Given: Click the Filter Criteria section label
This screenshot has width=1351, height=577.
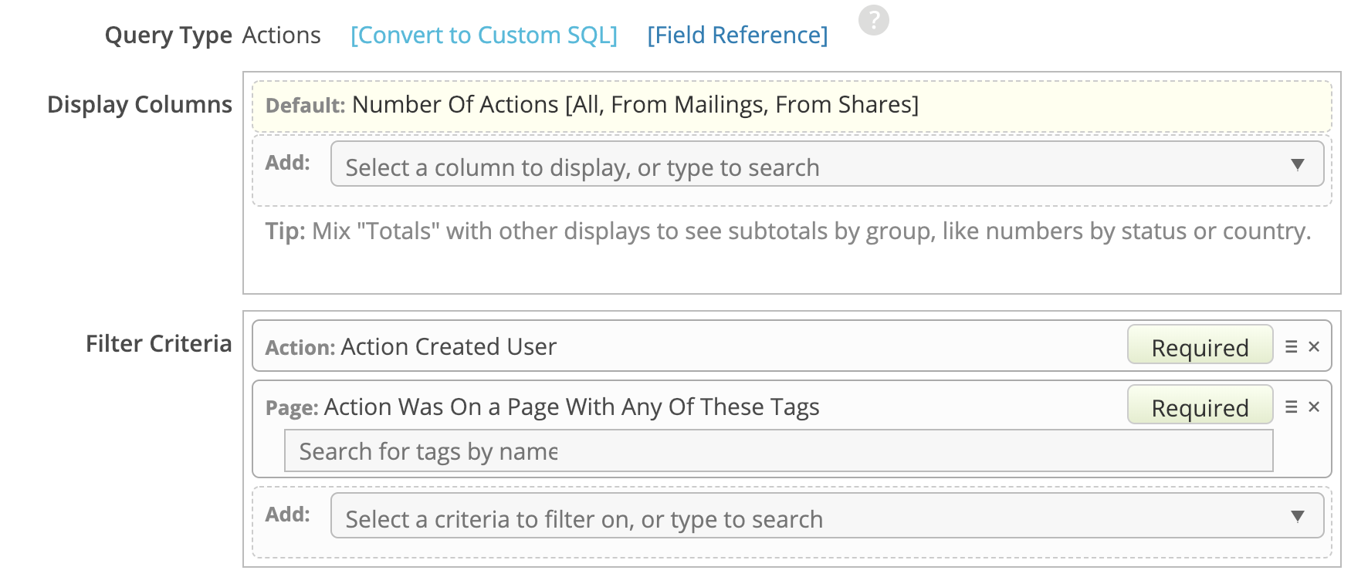Looking at the screenshot, I should (x=158, y=344).
